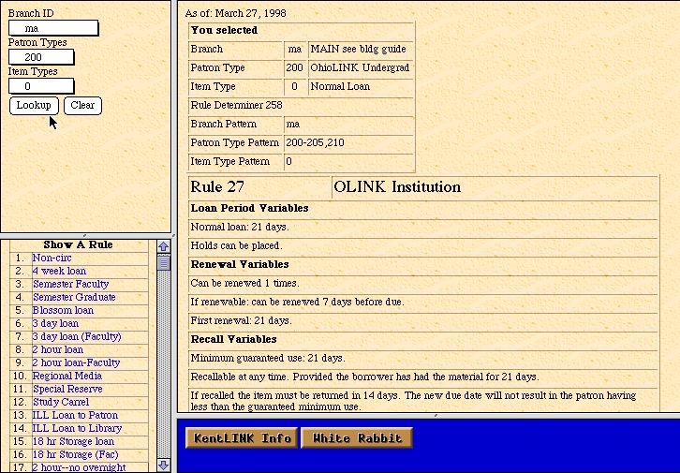Open the Non-circ rule link
This screenshot has height=473, width=680.
[x=52, y=258]
